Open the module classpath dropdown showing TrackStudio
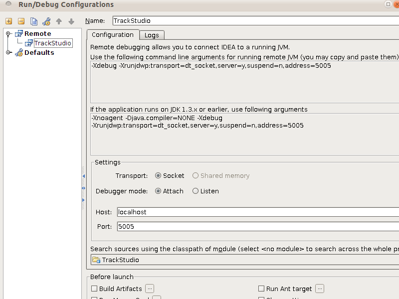The width and height of the screenshot is (399, 299). tap(245, 260)
